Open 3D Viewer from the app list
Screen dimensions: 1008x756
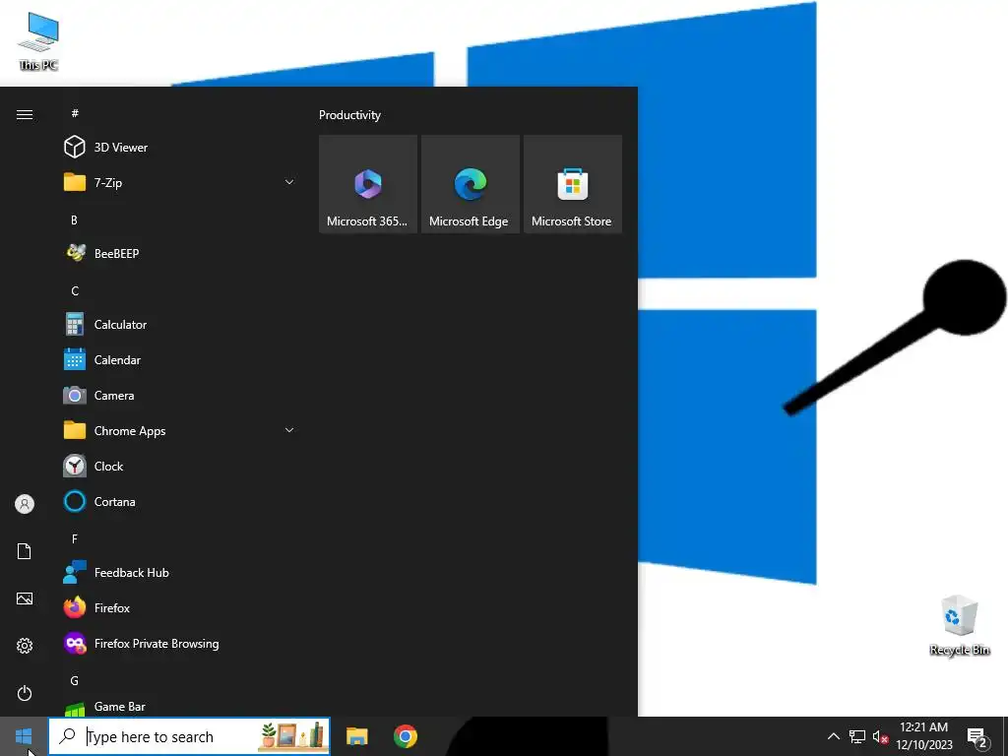[179, 148]
